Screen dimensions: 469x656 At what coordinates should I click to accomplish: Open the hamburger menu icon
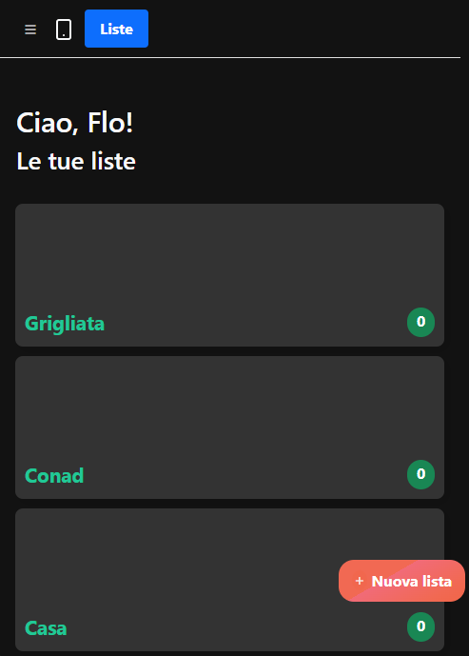tap(30, 30)
